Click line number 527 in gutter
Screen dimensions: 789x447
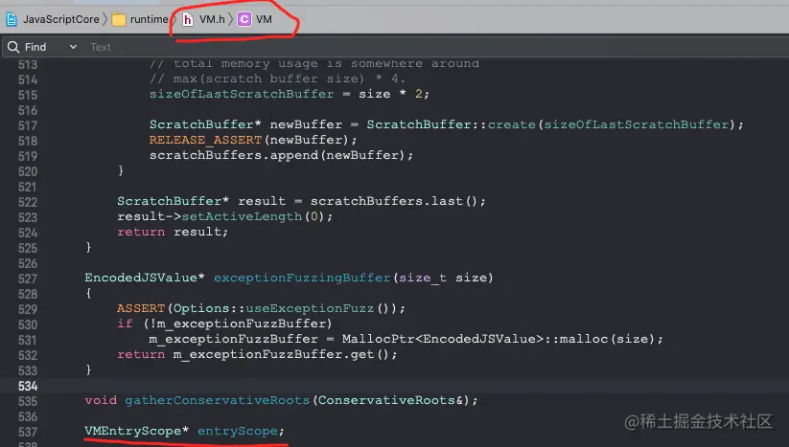28,279
